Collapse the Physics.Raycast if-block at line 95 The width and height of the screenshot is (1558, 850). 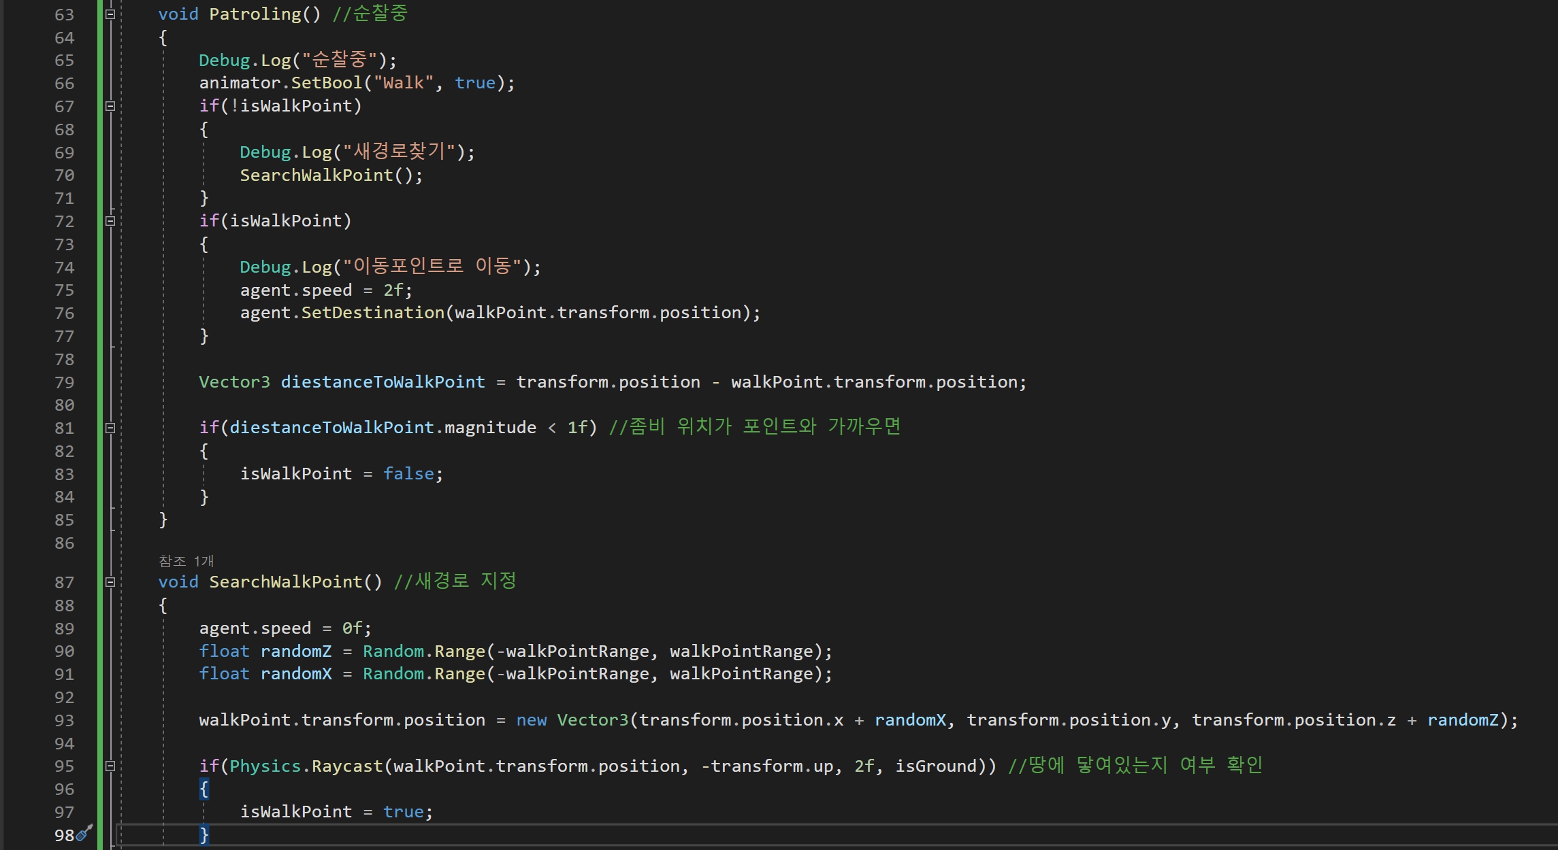110,766
